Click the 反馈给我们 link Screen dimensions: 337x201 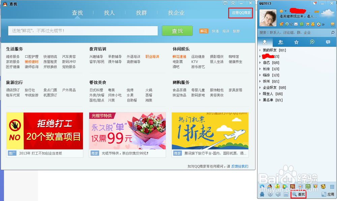coord(240,166)
